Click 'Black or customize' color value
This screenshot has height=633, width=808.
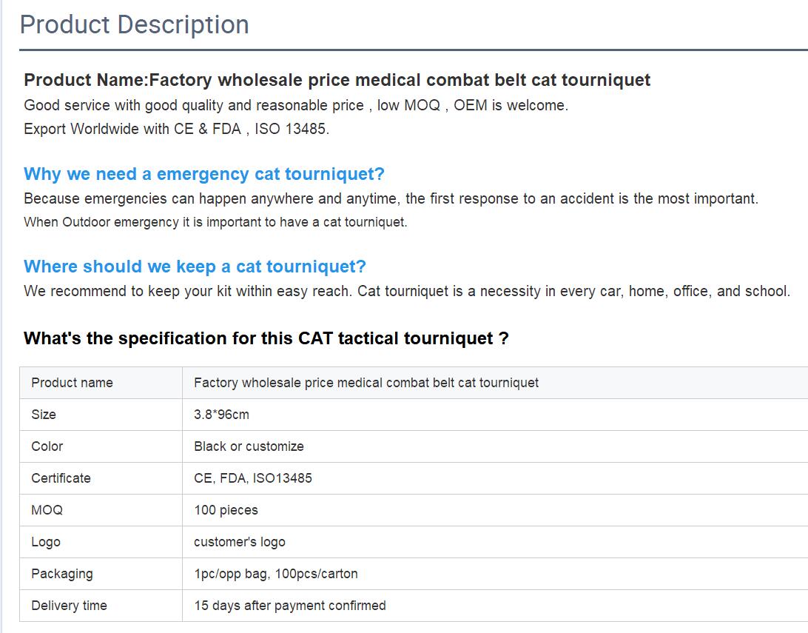coord(249,446)
